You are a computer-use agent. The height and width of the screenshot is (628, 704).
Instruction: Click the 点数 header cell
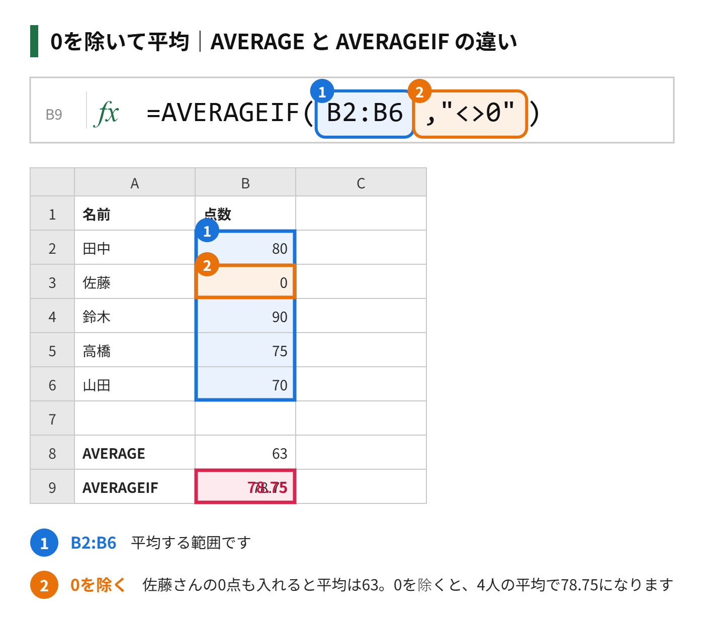tap(245, 214)
